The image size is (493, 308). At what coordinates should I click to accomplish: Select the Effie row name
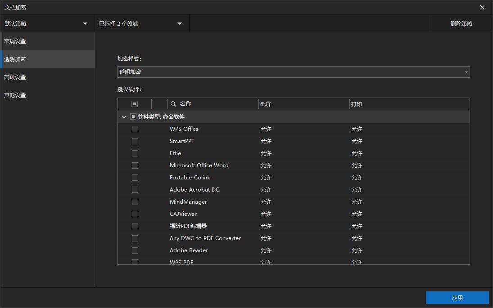coord(175,153)
